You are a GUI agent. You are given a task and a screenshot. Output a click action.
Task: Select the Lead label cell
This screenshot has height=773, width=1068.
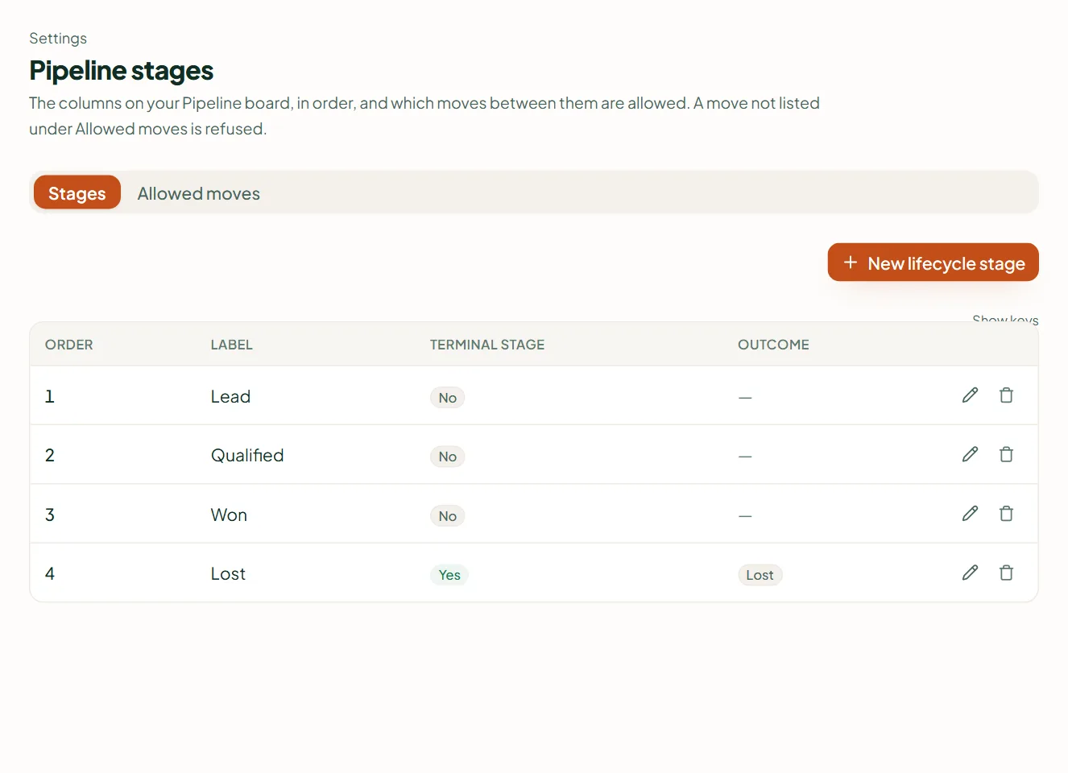point(230,396)
